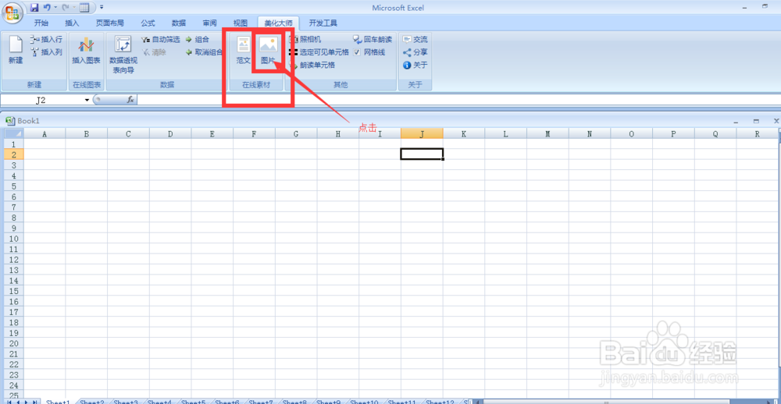Undo last action in quick access toolbar

tap(47, 8)
